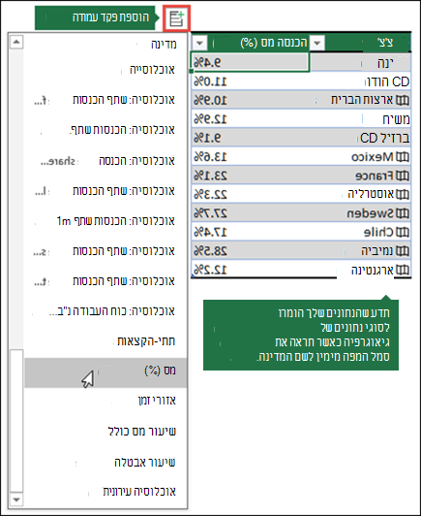Select the cell showing 9.1%

pyautogui.click(x=251, y=138)
